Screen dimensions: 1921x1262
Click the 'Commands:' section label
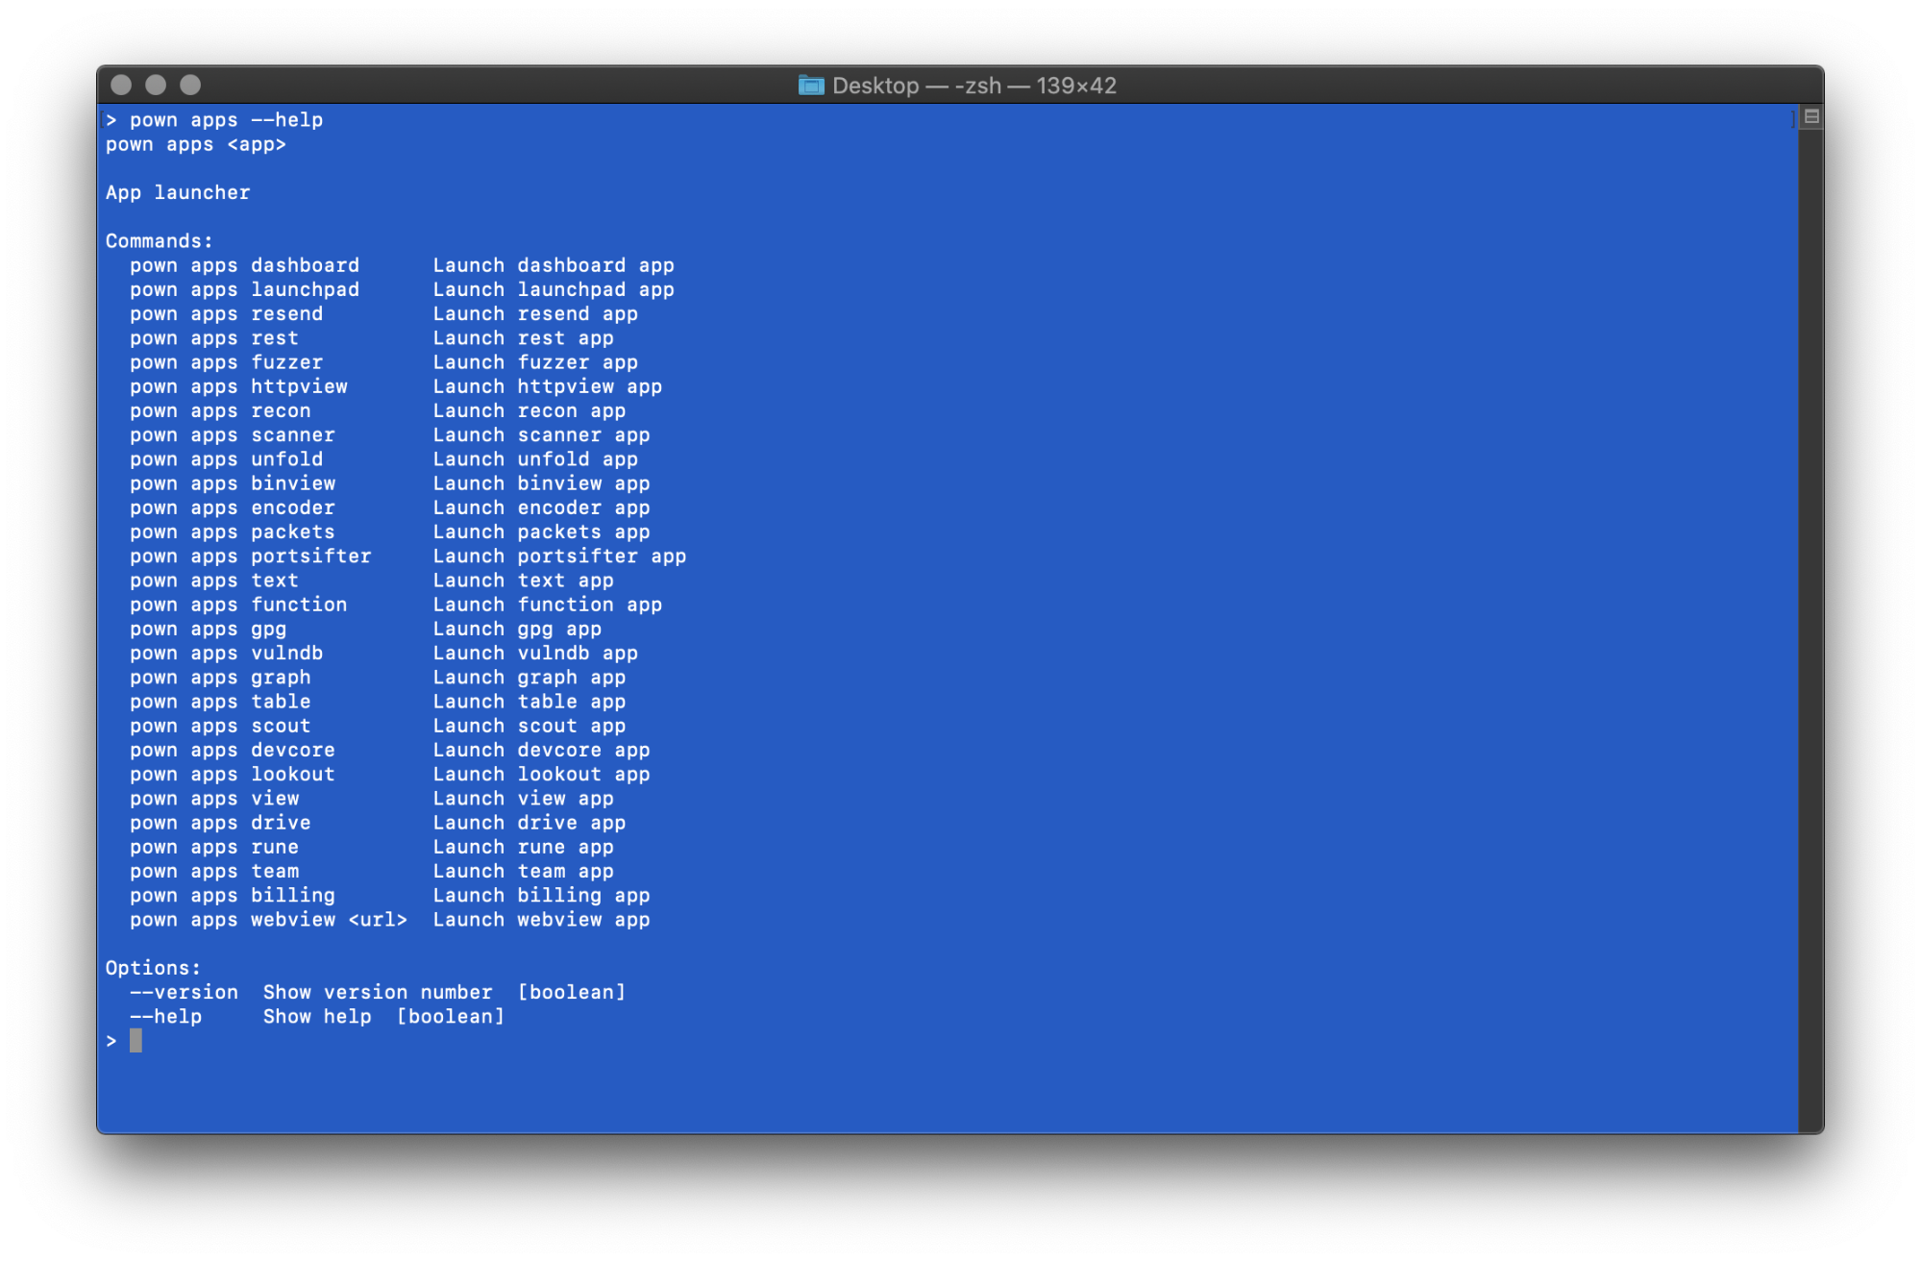[x=159, y=241]
